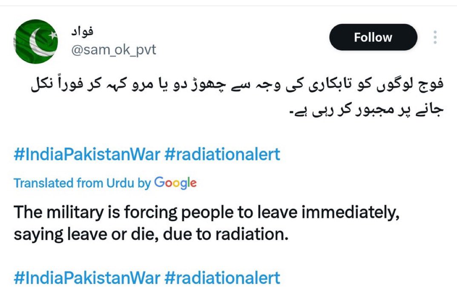This screenshot has width=457, height=295.
Task: Click the word 'immediately,' in the translated text
Action: [x=350, y=212]
